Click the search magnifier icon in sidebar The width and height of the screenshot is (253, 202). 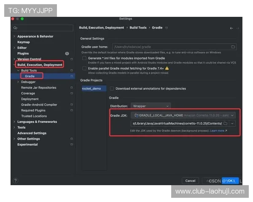[x=15, y=28]
